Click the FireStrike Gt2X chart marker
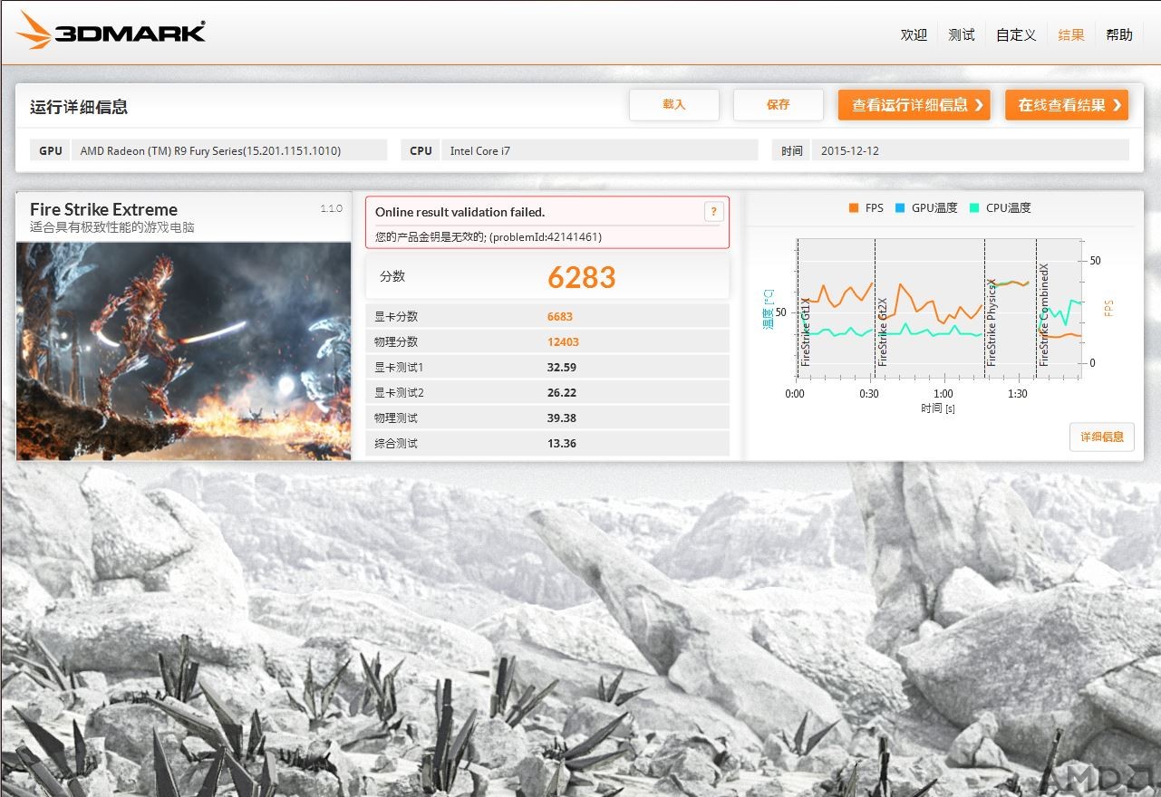Screen dimensions: 1161x797 point(882,331)
